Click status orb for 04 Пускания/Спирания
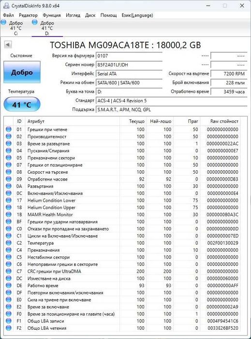 click(x=8, y=151)
